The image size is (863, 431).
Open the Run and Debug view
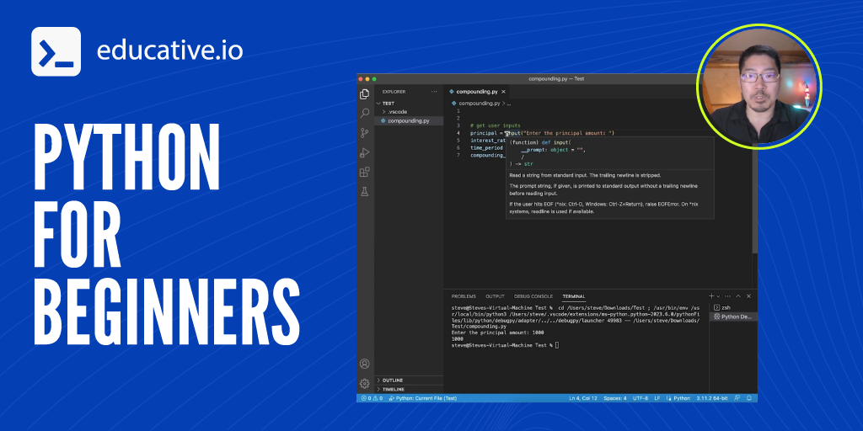(365, 152)
